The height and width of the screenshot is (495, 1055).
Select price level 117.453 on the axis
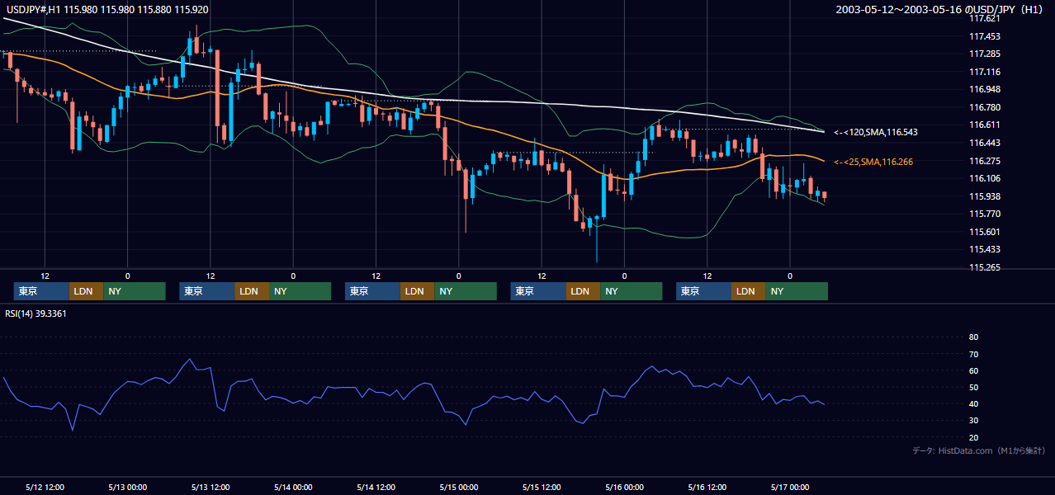coord(984,36)
